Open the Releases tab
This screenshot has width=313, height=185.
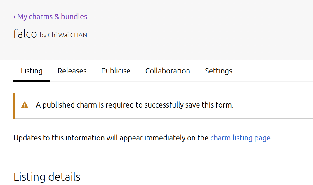click(x=72, y=71)
